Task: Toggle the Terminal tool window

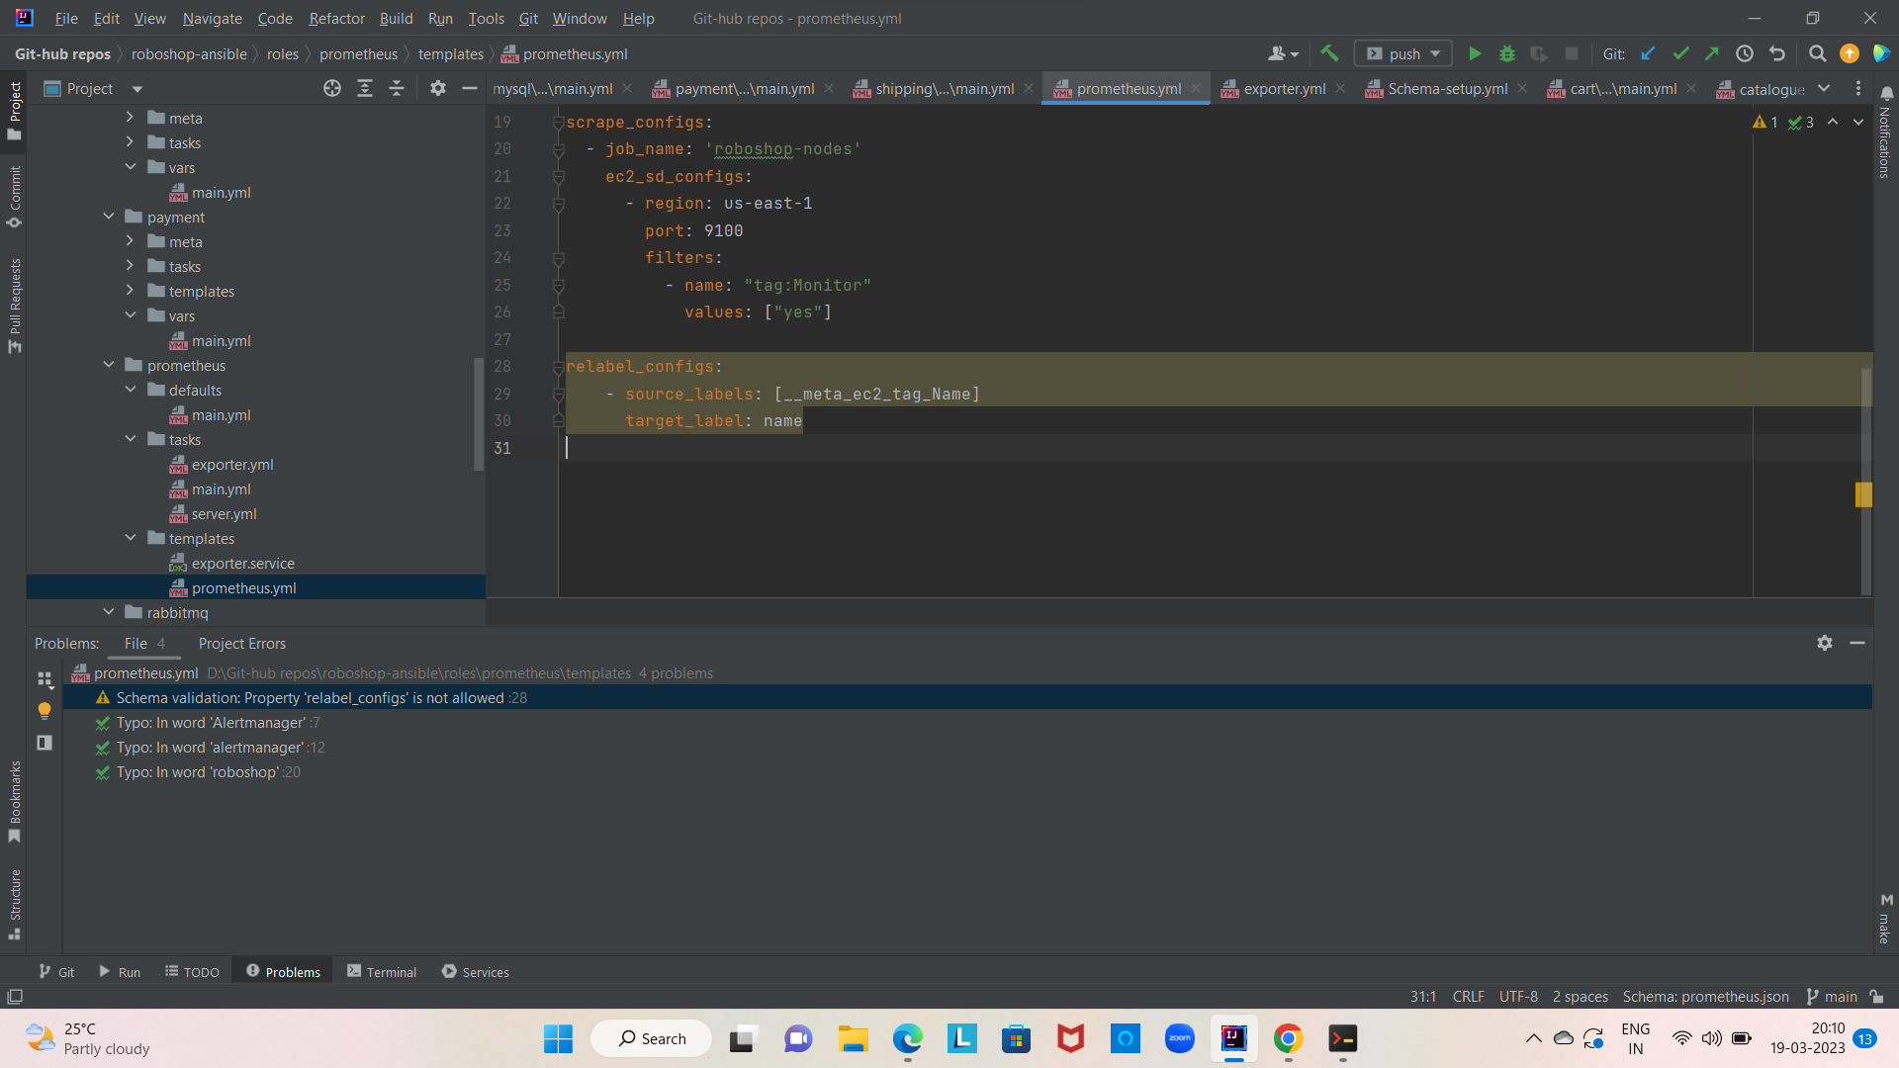Action: (x=381, y=971)
